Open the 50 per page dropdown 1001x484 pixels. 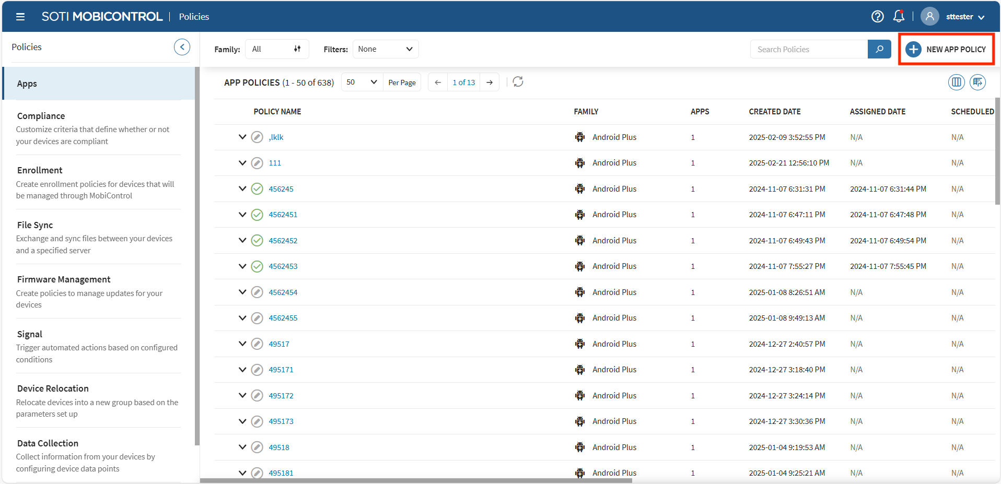[362, 82]
